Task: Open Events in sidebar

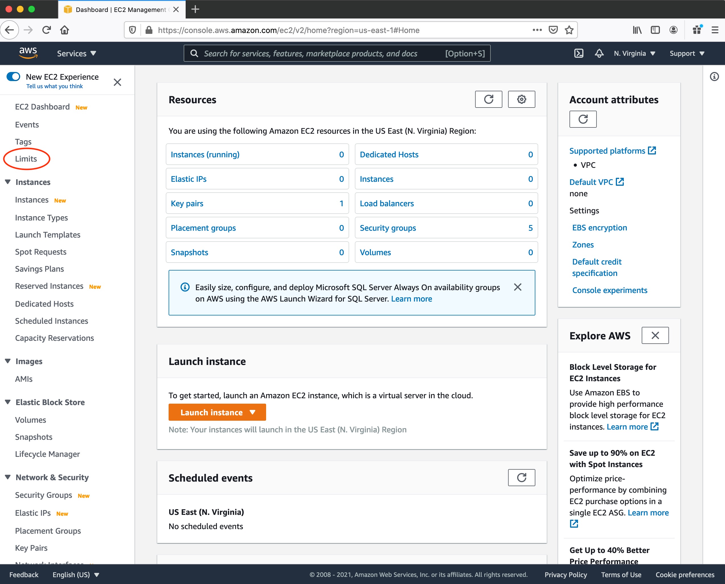Action: 27,125
